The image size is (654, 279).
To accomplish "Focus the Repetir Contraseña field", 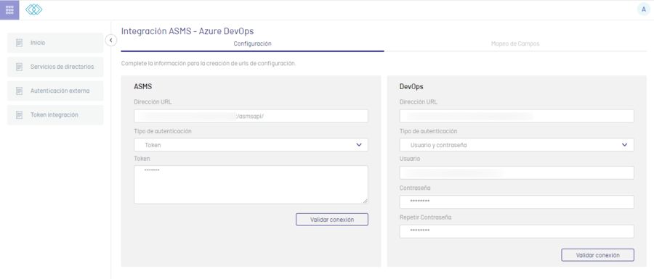I will (x=517, y=231).
